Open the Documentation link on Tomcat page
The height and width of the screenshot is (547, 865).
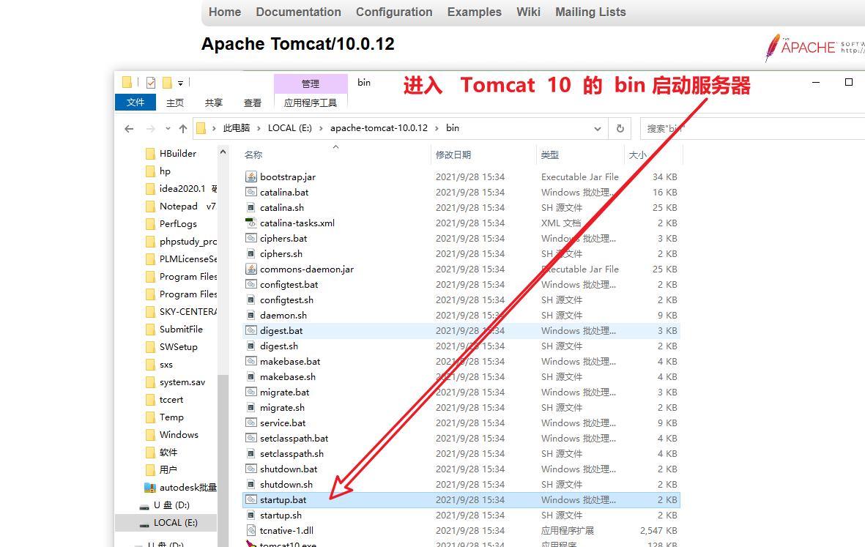click(298, 12)
